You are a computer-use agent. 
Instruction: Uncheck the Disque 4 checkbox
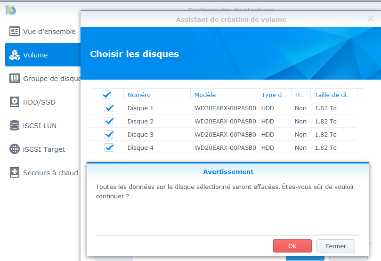pos(109,147)
